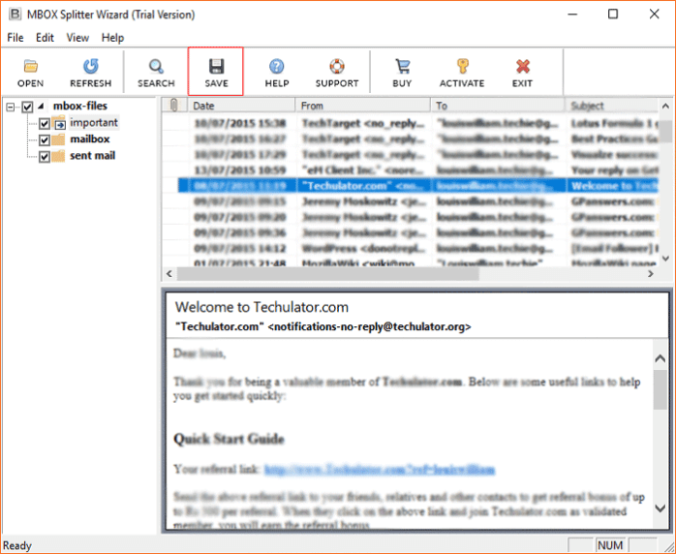The width and height of the screenshot is (676, 554).
Task: Select email dated 10/07/2015 15:38
Action: pyautogui.click(x=411, y=123)
